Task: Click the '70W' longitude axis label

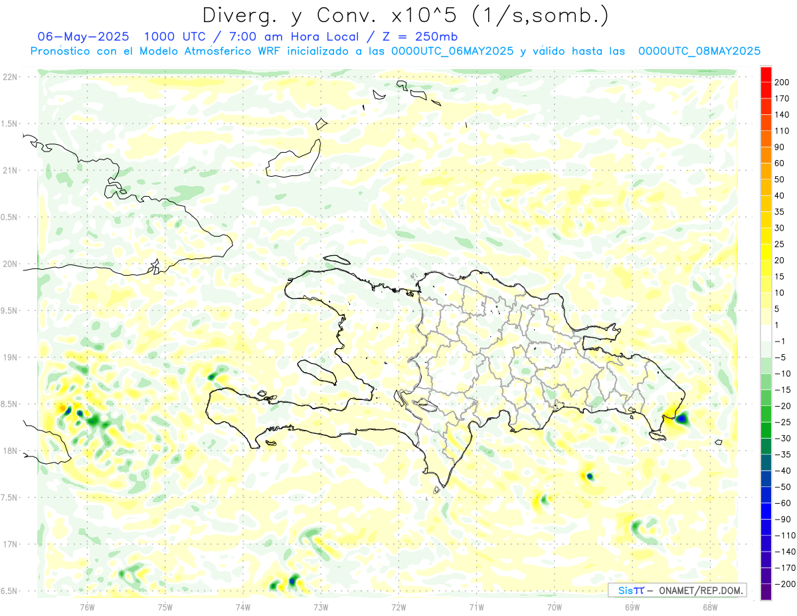Action: tap(555, 607)
